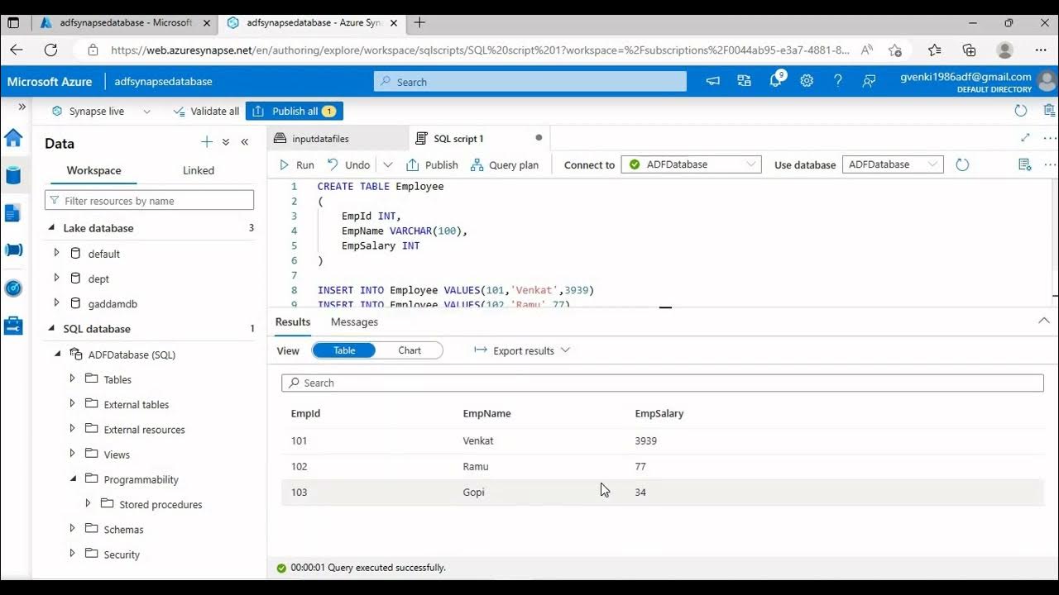This screenshot has width=1059, height=595.
Task: Expand the left navigation with double chevron
Action: 22,107
